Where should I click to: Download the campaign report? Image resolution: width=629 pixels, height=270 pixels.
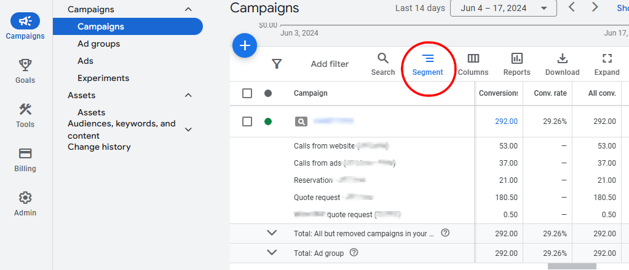tap(562, 64)
